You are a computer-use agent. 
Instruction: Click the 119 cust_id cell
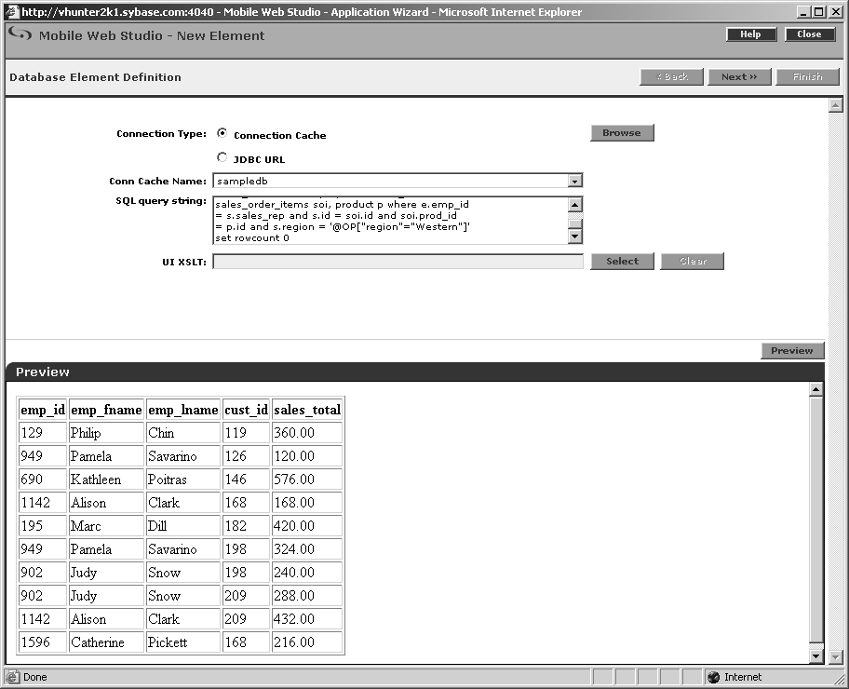pos(246,433)
